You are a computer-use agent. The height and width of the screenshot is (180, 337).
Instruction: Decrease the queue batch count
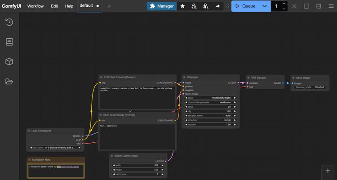[284, 9]
